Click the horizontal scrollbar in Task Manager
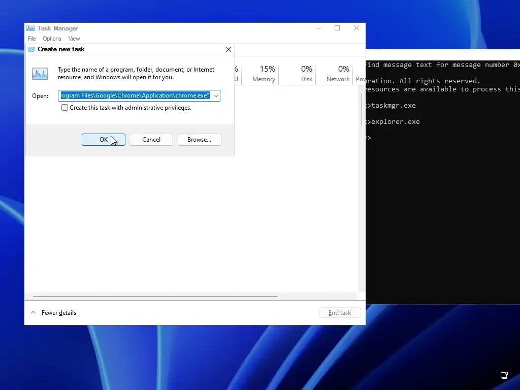 [155, 296]
